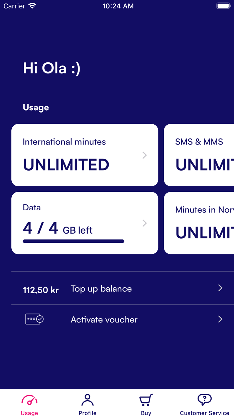This screenshot has width=234, height=417.
Task: Tap the Usage speedometer icon
Action: [x=29, y=400]
